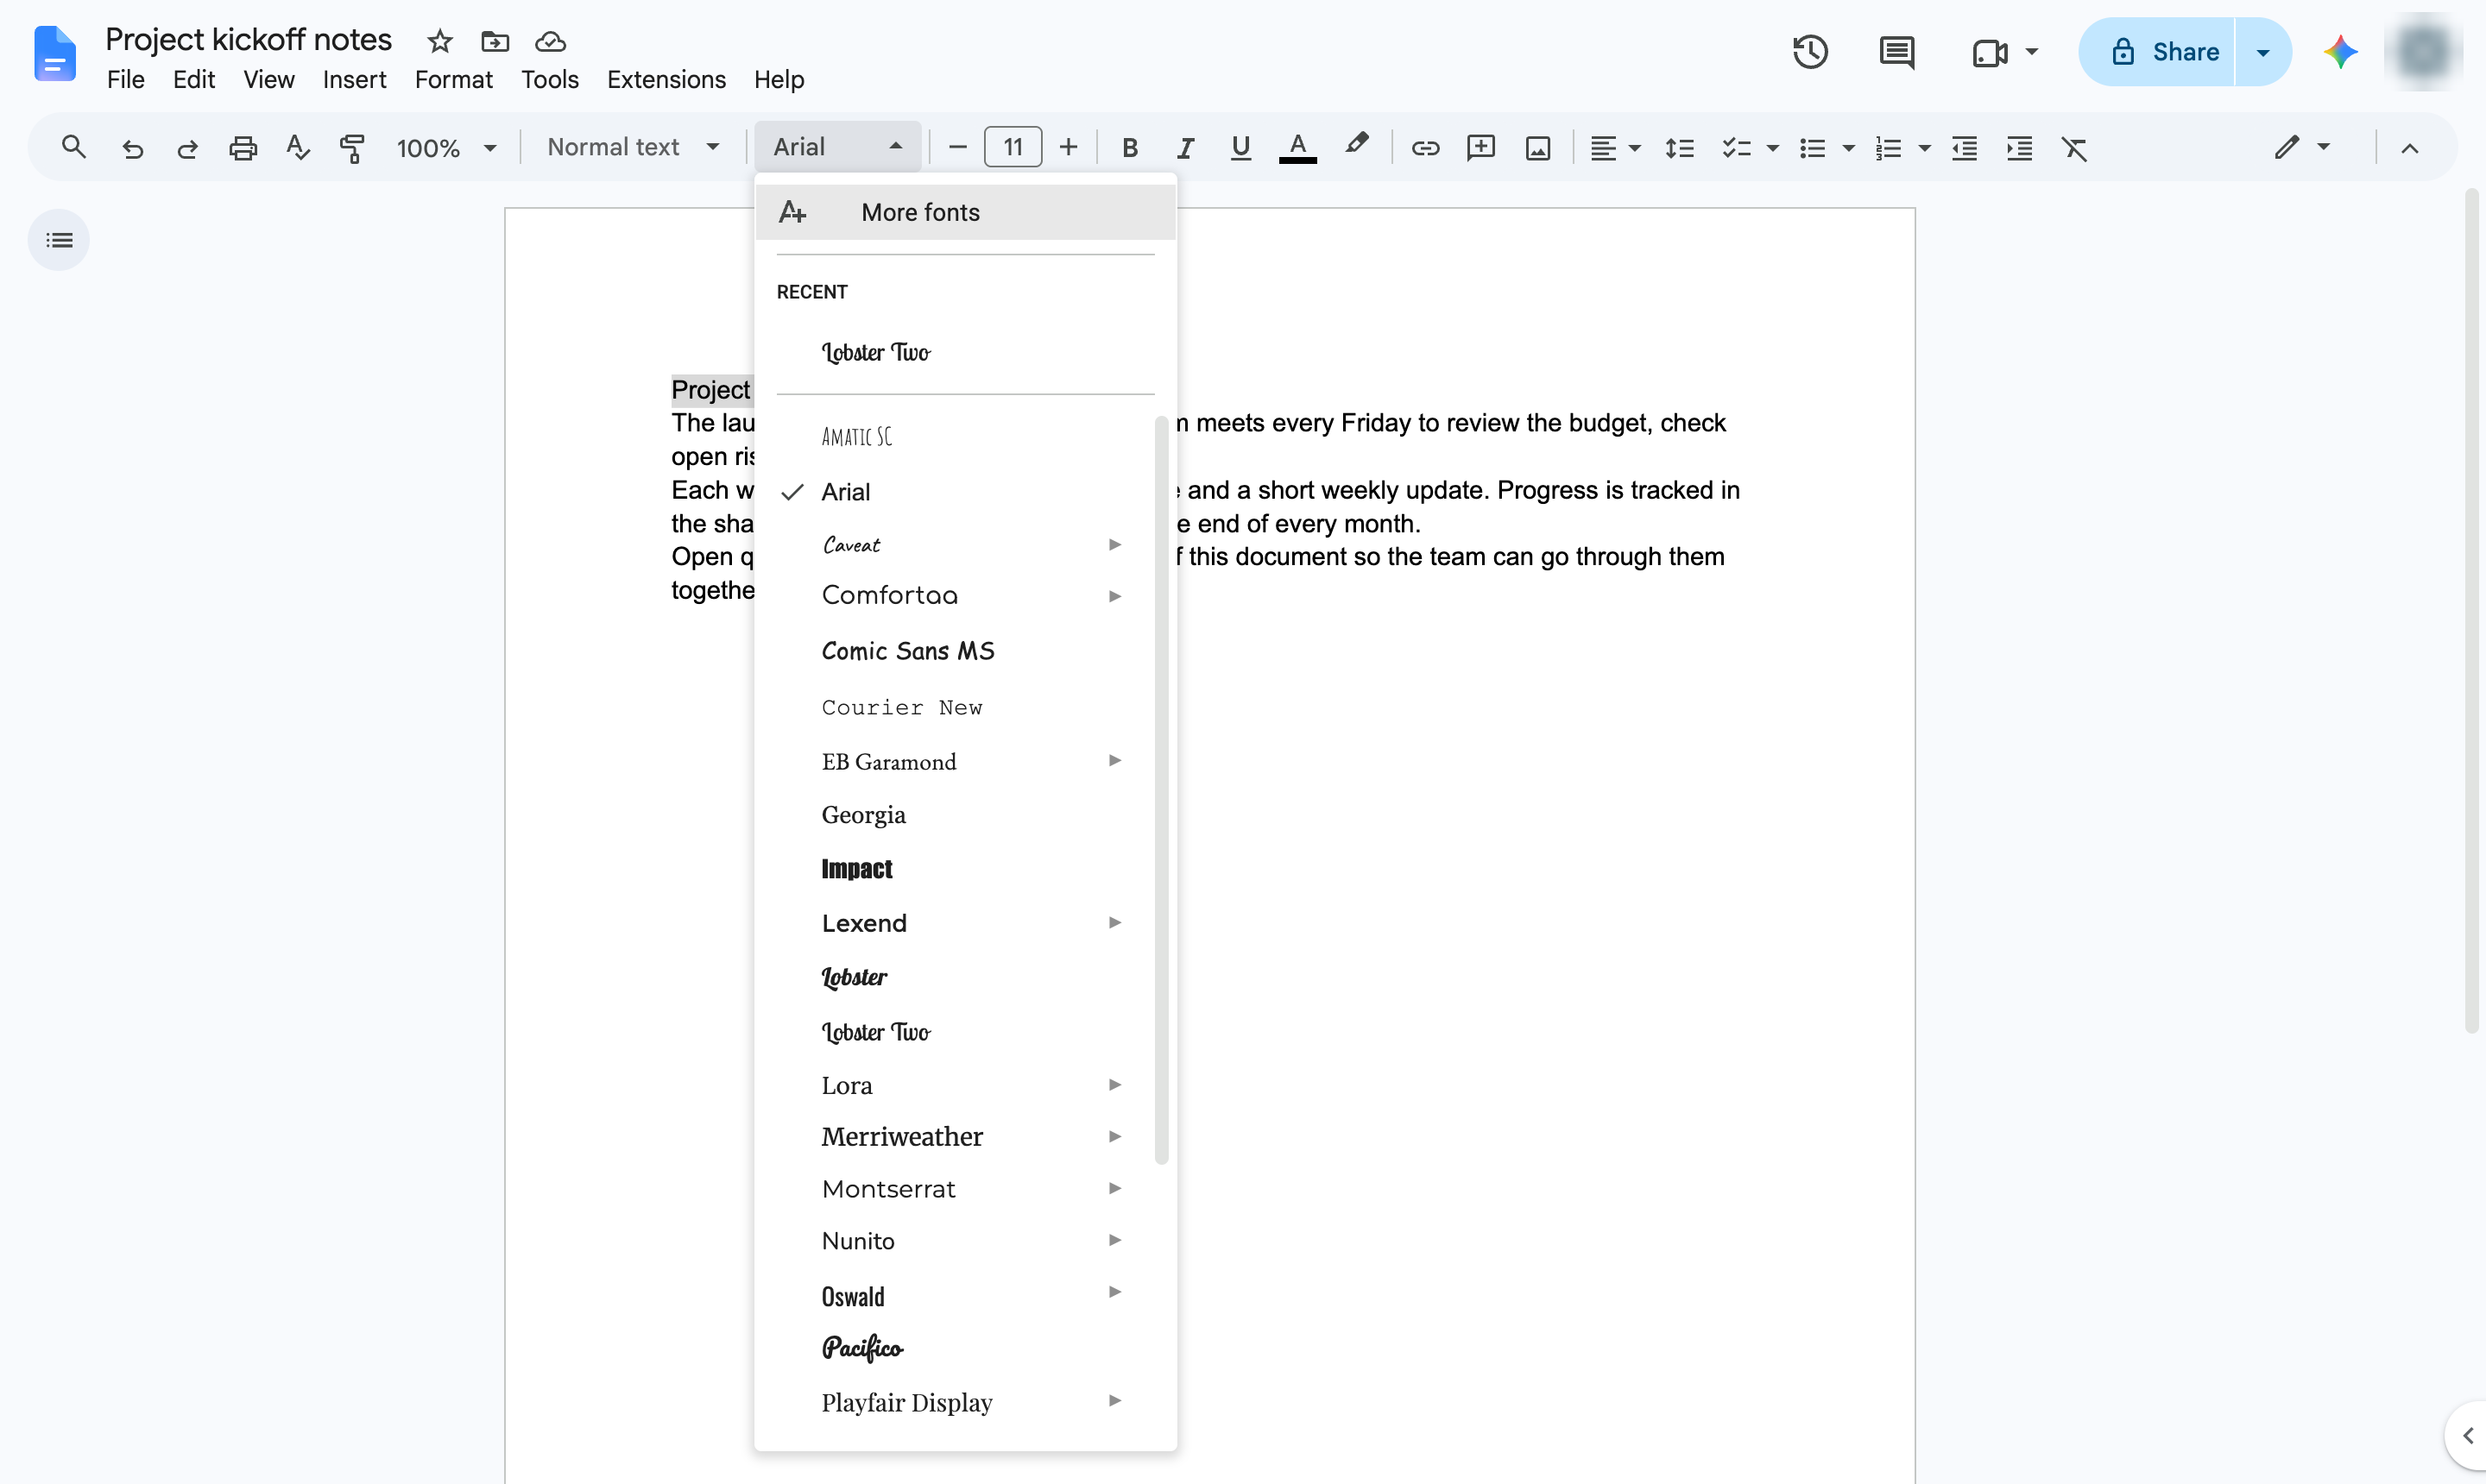Open the Insert menu
Screen dimensions: 2486x1484
point(354,79)
